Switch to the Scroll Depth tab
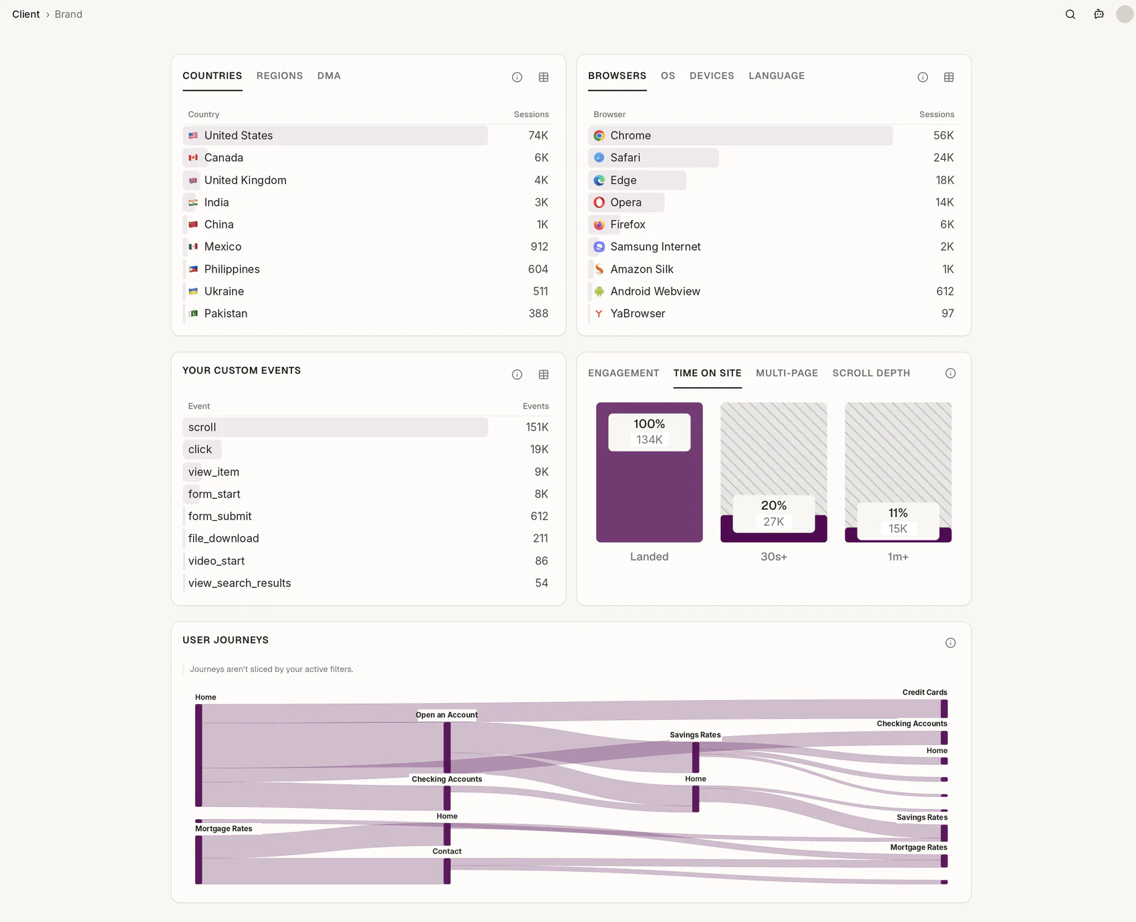This screenshot has width=1136, height=922. (x=871, y=373)
